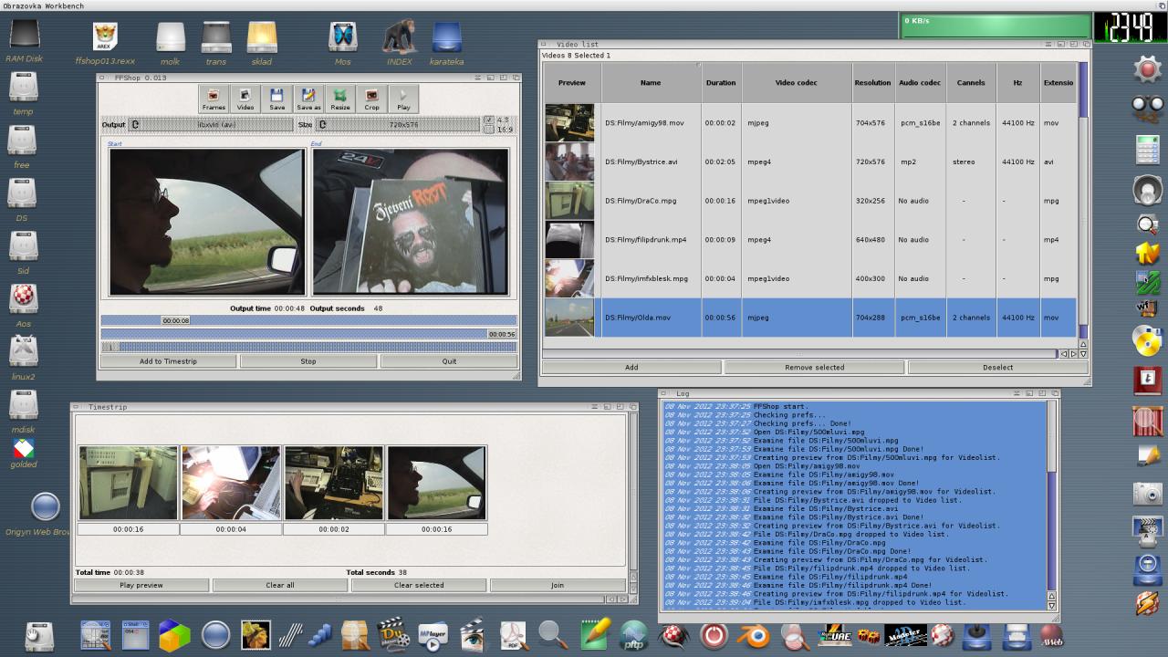The height and width of the screenshot is (657, 1168).
Task: Enable the 16:9 aspect ratio checkbox
Action: pyautogui.click(x=489, y=130)
